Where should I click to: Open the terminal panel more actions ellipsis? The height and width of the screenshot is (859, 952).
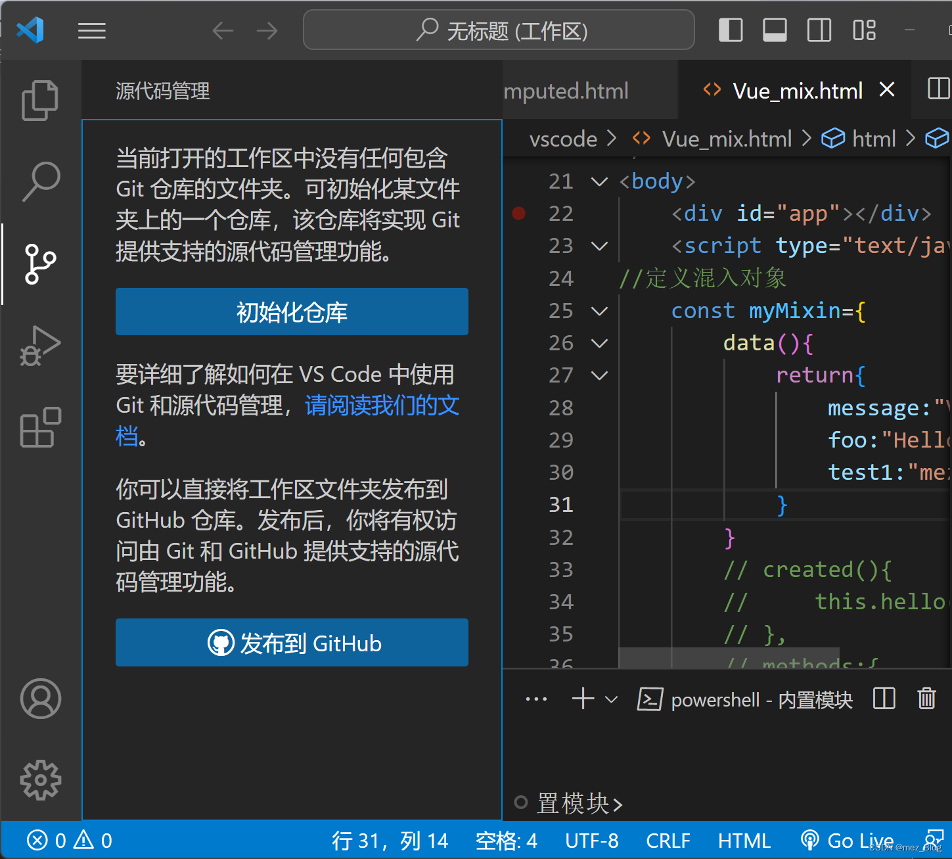click(x=536, y=699)
